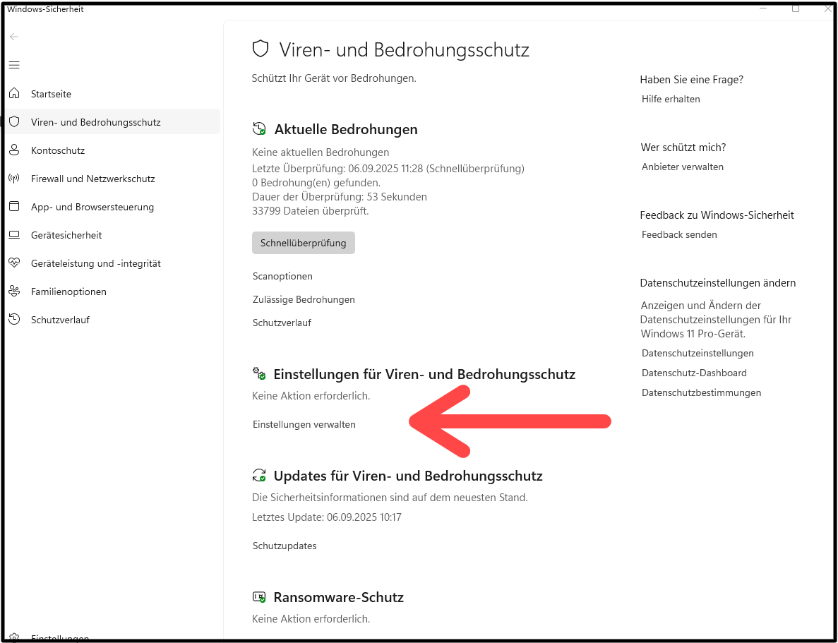
Task: Open Scanoptionen link
Action: click(x=282, y=277)
